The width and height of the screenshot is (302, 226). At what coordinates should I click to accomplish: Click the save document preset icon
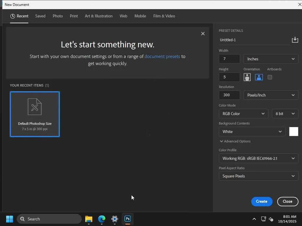295,40
